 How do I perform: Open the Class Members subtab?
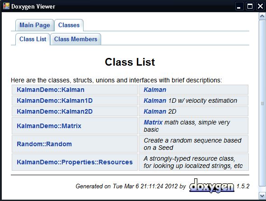point(76,39)
